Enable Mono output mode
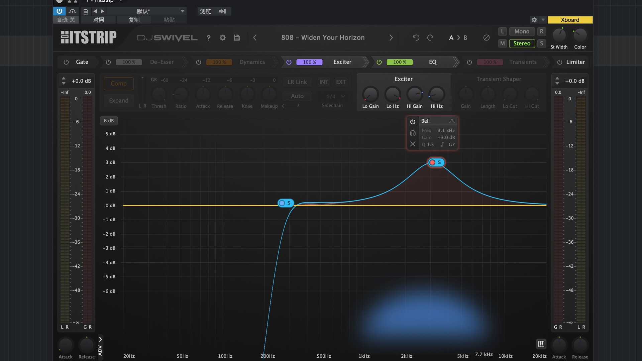This screenshot has width=642, height=361. (x=522, y=31)
